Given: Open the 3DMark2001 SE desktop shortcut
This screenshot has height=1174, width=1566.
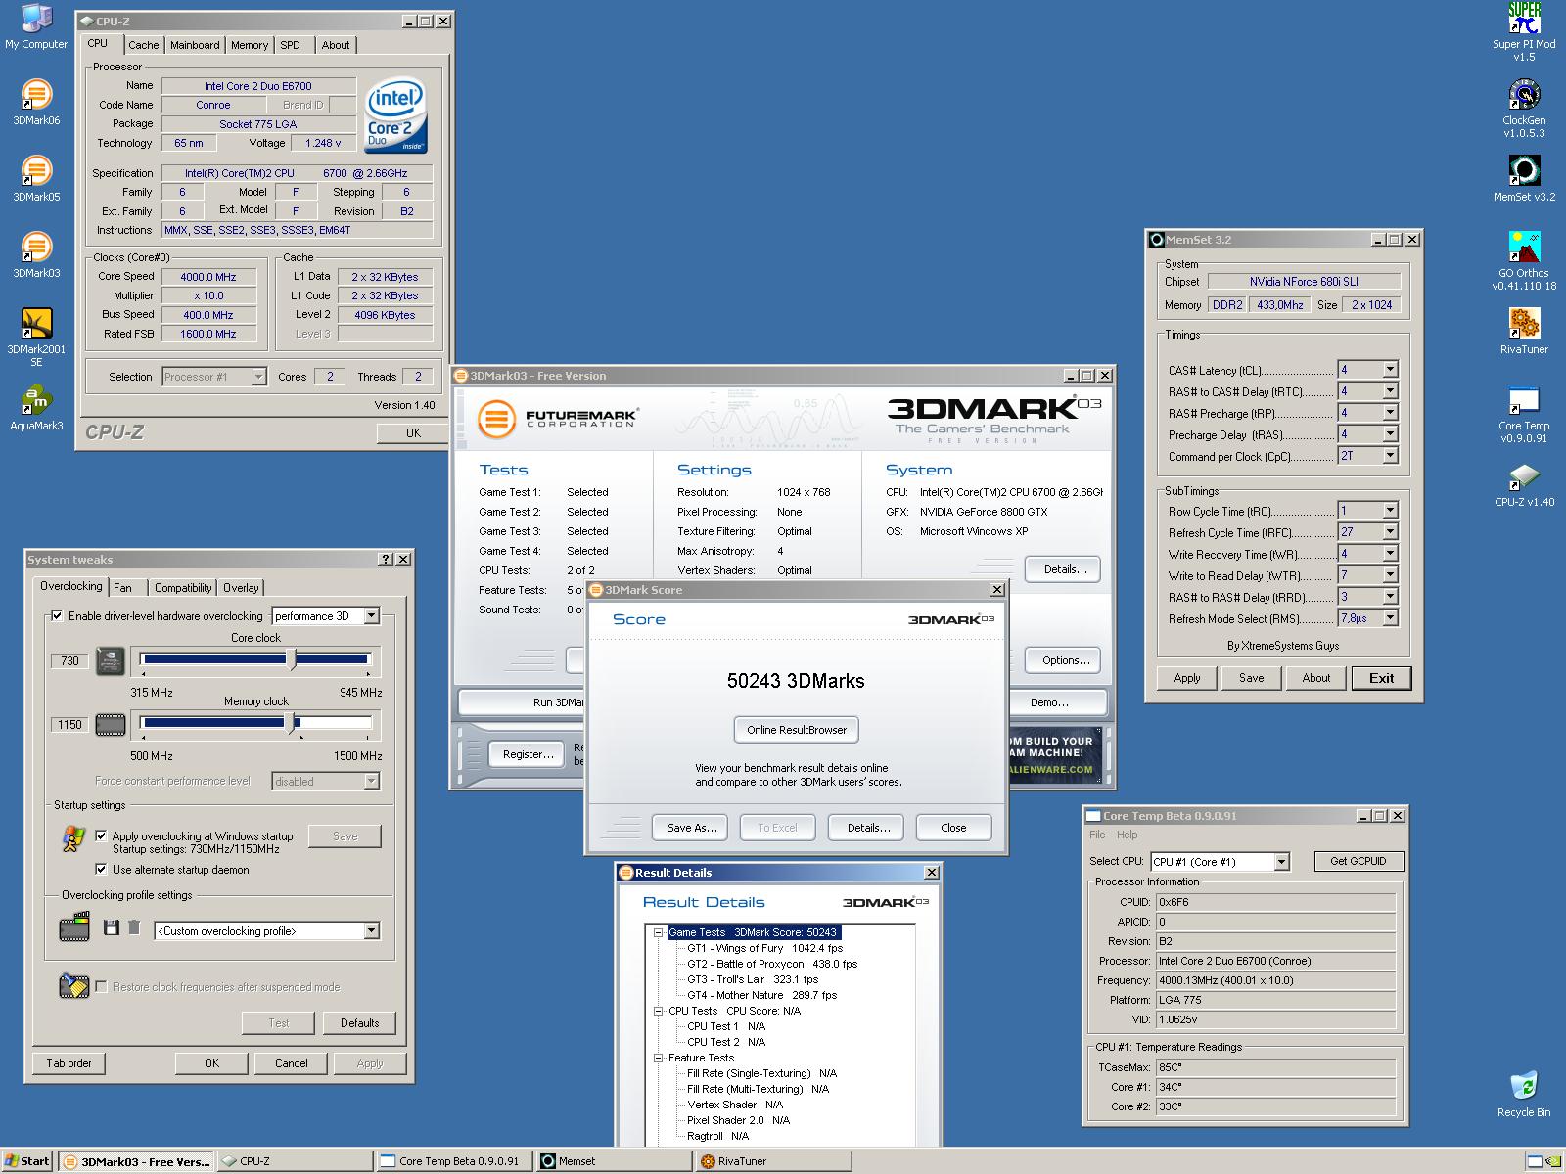Looking at the screenshot, I should [x=36, y=338].
